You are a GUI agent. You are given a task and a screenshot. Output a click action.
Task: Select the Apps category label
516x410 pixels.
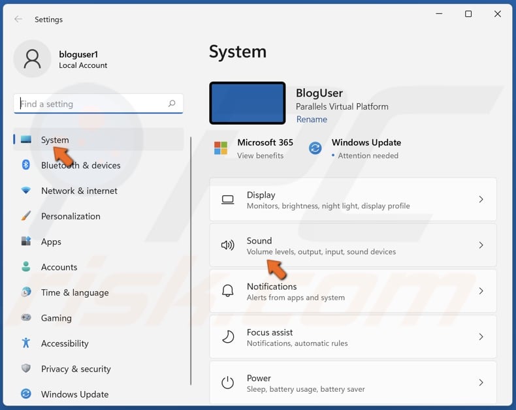click(51, 242)
